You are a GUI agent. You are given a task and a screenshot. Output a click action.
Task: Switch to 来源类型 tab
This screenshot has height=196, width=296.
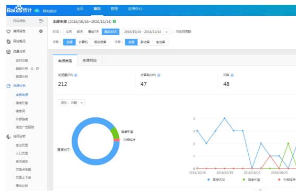(65, 61)
